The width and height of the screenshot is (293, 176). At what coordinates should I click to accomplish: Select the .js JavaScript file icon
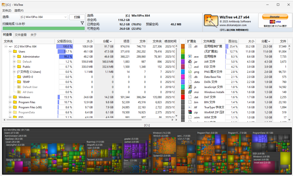(190, 87)
